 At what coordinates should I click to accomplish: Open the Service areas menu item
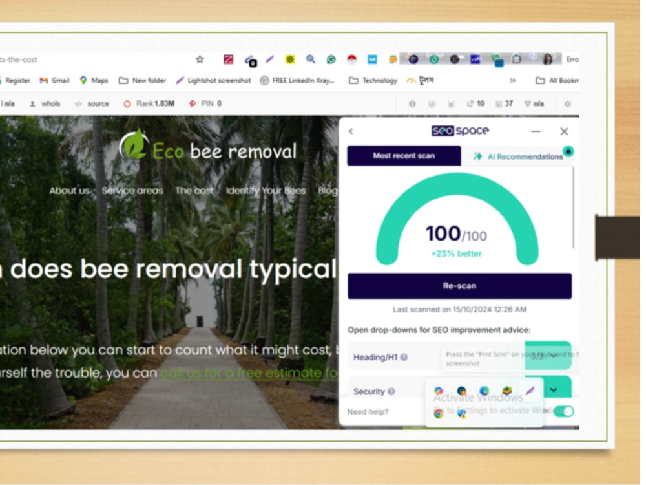pos(132,191)
